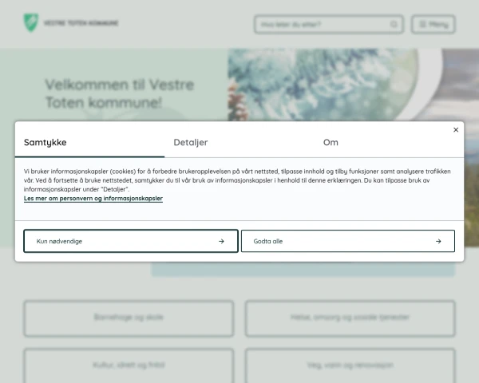The width and height of the screenshot is (479, 383).
Task: Click the search magnifier icon
Action: (394, 24)
